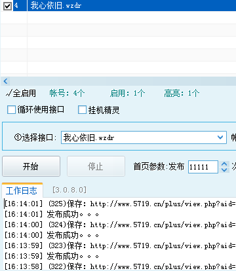Switch to the 工作日志 tab

[x=22, y=190]
